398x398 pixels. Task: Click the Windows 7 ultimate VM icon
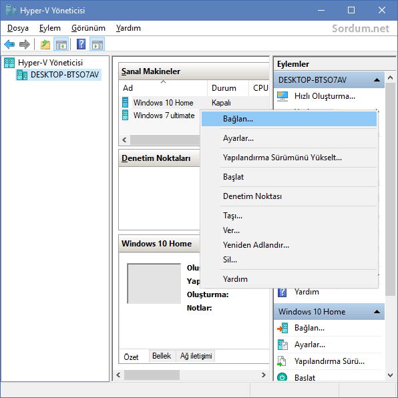pos(125,115)
